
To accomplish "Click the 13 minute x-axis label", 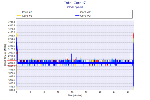I will [x=72, y=92].
